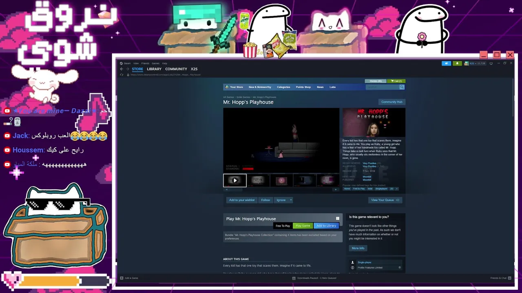
Task: Open the Cart (1) button
Action: 396,81
